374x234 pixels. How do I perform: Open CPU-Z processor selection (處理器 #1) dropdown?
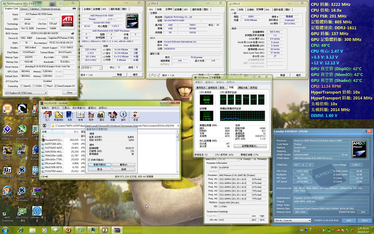pyautogui.click(x=92, y=68)
